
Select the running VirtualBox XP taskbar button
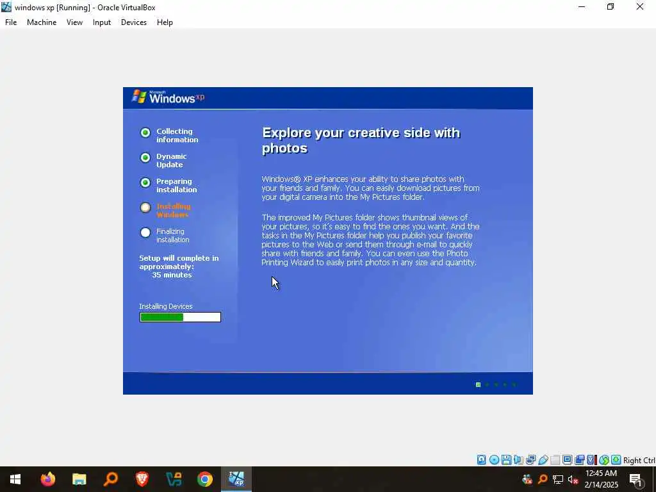(x=236, y=479)
